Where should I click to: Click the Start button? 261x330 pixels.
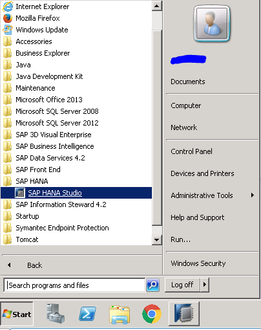17,314
